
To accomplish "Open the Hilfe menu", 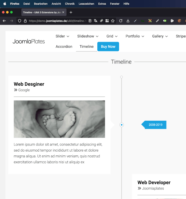I will tap(126, 4).
